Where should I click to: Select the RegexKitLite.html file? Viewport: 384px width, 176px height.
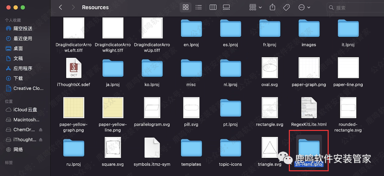click(309, 108)
